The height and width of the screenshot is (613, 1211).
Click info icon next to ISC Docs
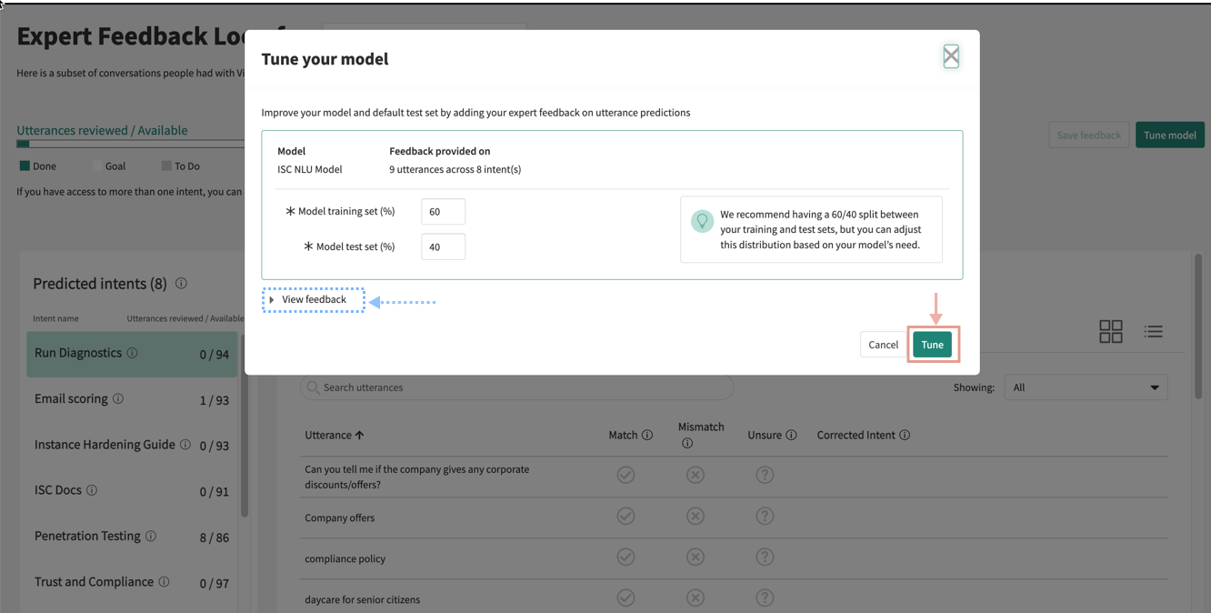point(92,490)
